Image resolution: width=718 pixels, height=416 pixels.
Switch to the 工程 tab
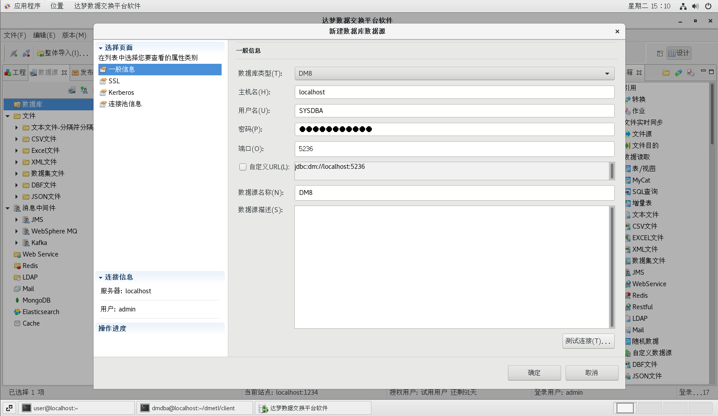16,72
